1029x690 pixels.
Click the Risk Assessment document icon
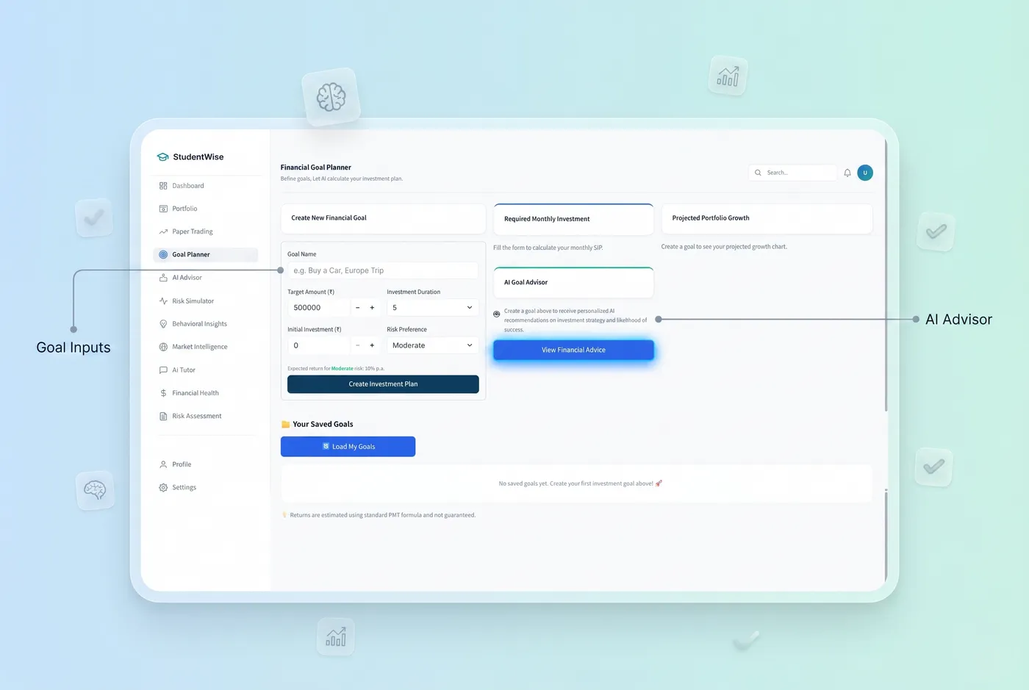(x=163, y=416)
